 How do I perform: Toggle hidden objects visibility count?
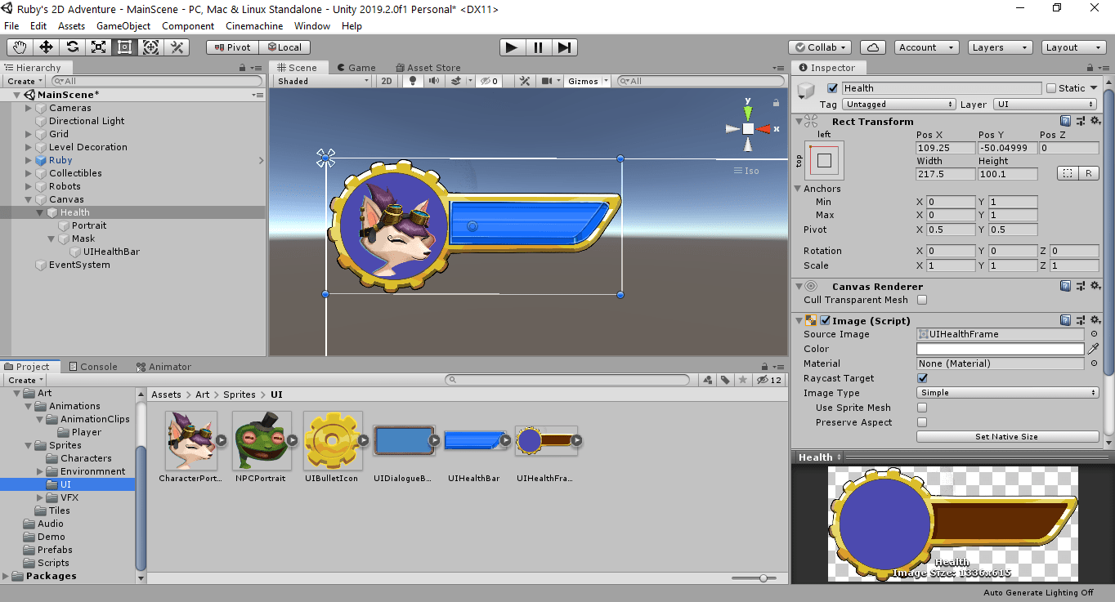489,81
